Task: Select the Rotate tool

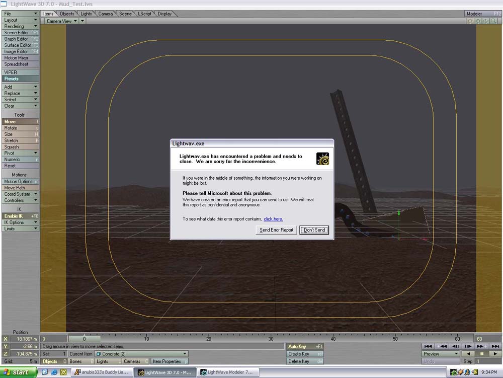Action: [x=20, y=128]
